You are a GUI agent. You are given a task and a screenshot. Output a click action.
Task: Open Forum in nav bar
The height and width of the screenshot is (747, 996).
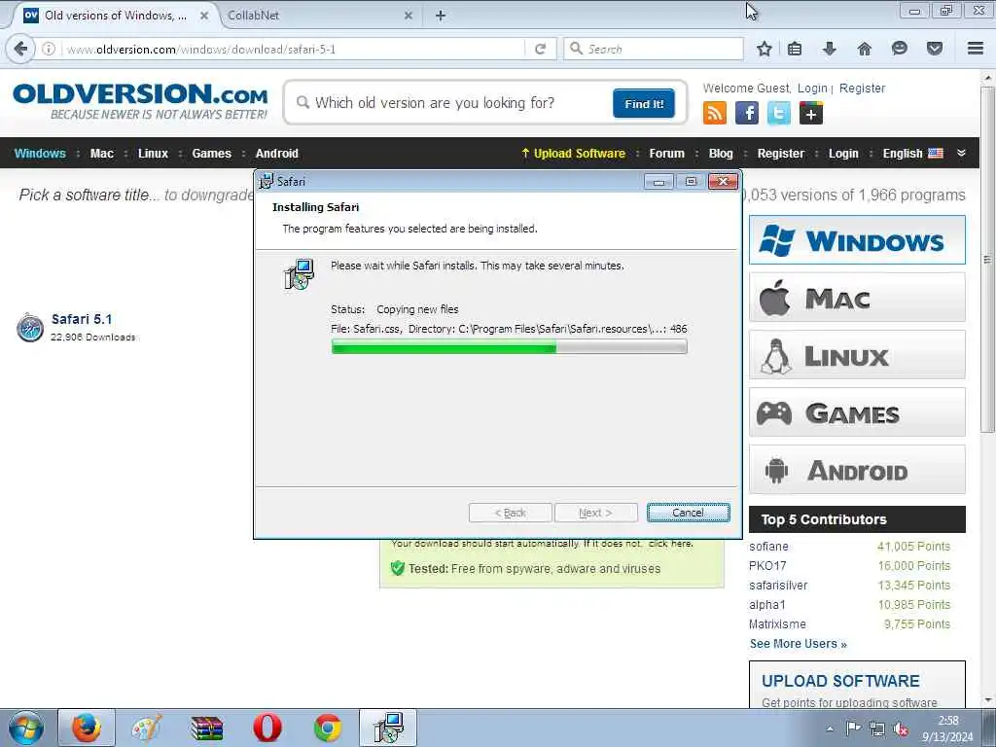pos(667,153)
